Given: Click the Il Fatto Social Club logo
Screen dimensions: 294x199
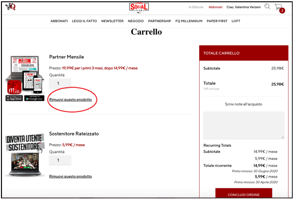Looking at the screenshot, I should [x=139, y=7].
